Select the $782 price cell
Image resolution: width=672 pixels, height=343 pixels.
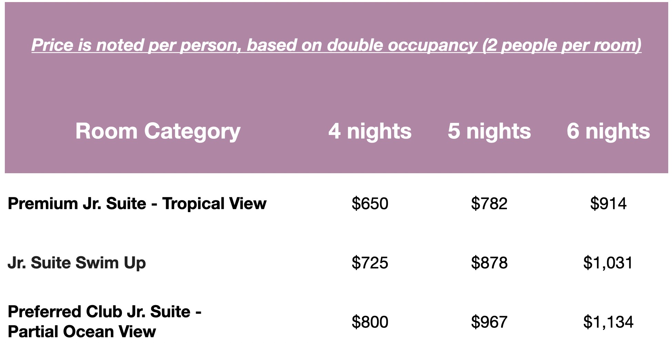(489, 203)
